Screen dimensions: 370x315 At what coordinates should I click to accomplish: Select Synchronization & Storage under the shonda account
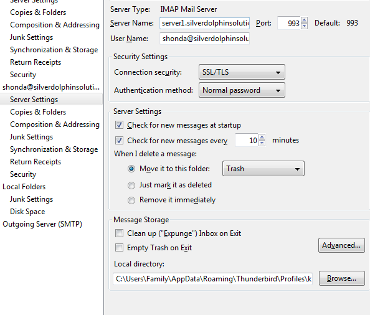point(54,149)
